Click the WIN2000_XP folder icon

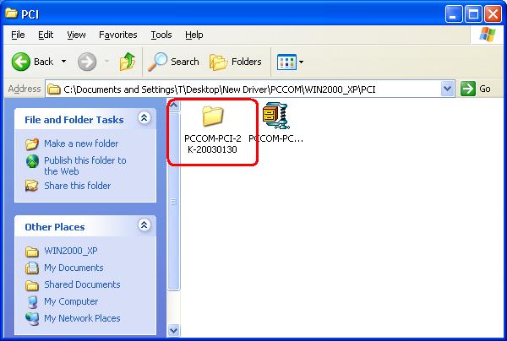(x=32, y=252)
